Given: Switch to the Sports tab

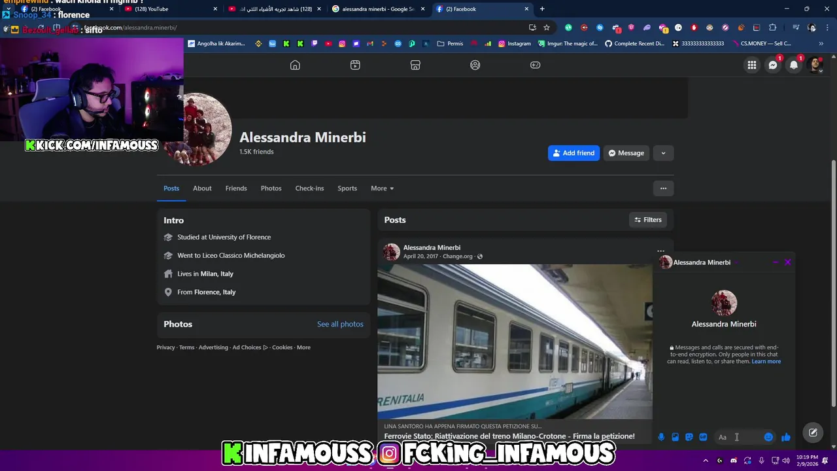Looking at the screenshot, I should click(347, 188).
